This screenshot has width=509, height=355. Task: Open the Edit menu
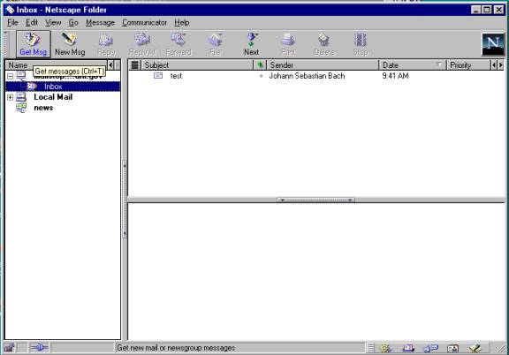coord(32,23)
